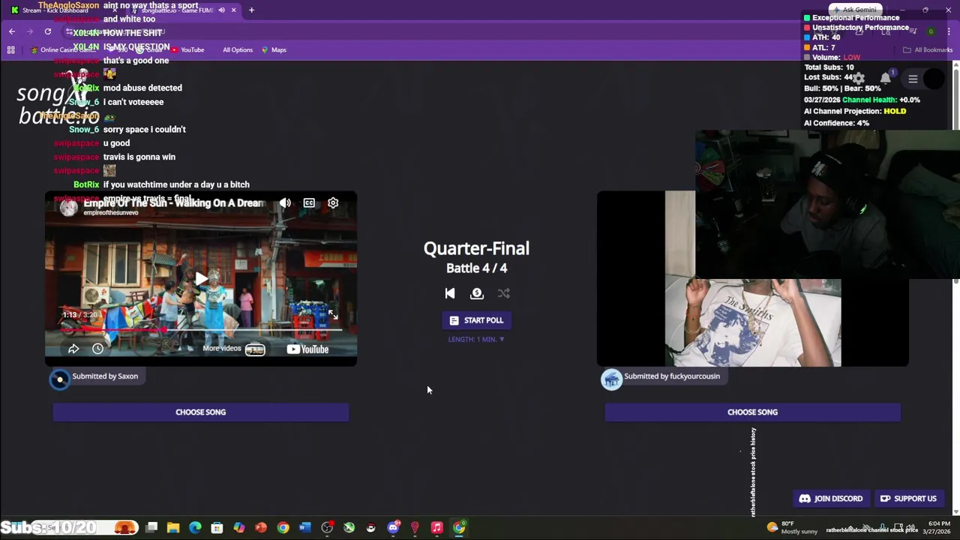Open the More videos thumbnail
Screen dimensions: 960x540
(x=255, y=349)
